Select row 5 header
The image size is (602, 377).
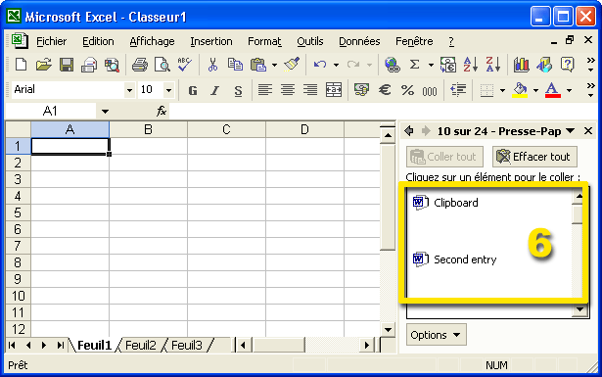pos(18,212)
